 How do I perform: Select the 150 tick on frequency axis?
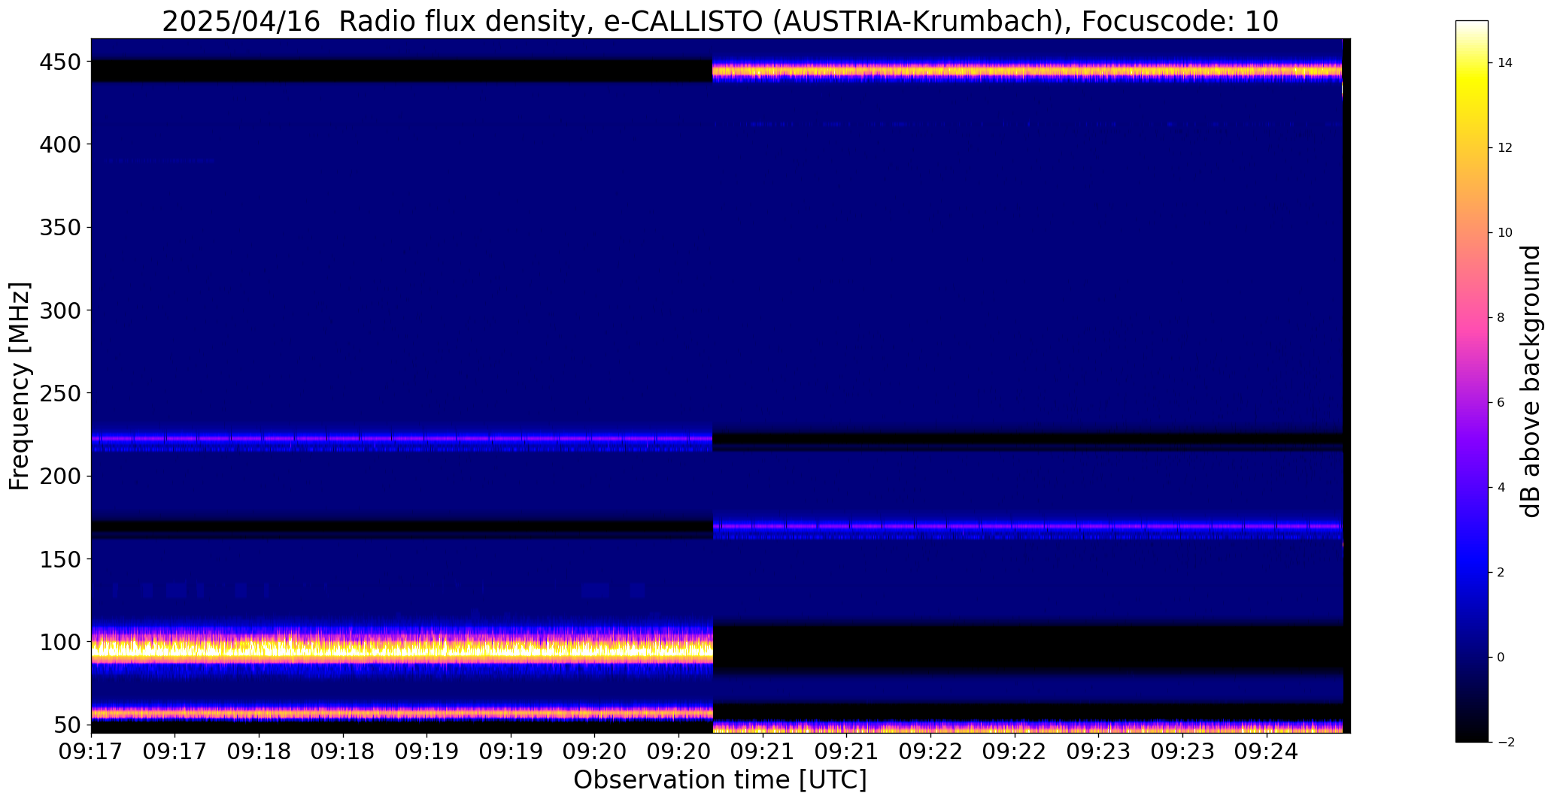pyautogui.click(x=59, y=559)
